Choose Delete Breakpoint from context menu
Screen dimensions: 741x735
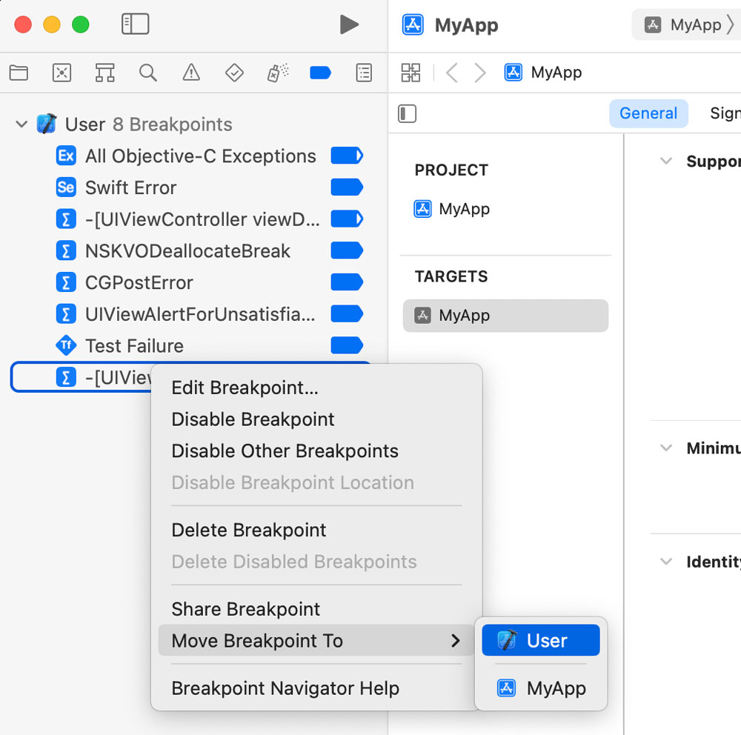coord(316,530)
